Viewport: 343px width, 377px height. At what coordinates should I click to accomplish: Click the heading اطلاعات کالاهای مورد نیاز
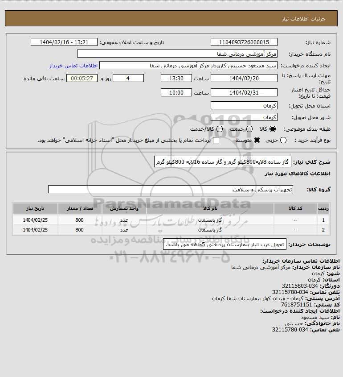(298, 174)
